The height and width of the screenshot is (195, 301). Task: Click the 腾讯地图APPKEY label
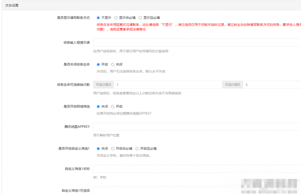tap(77, 127)
